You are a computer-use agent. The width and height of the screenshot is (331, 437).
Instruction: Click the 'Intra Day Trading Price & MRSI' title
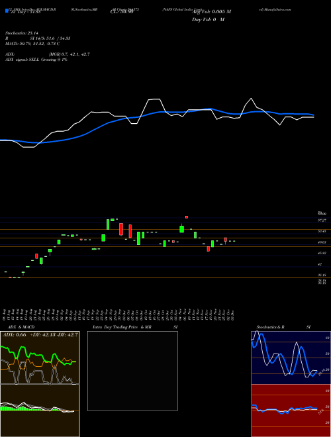(135, 327)
